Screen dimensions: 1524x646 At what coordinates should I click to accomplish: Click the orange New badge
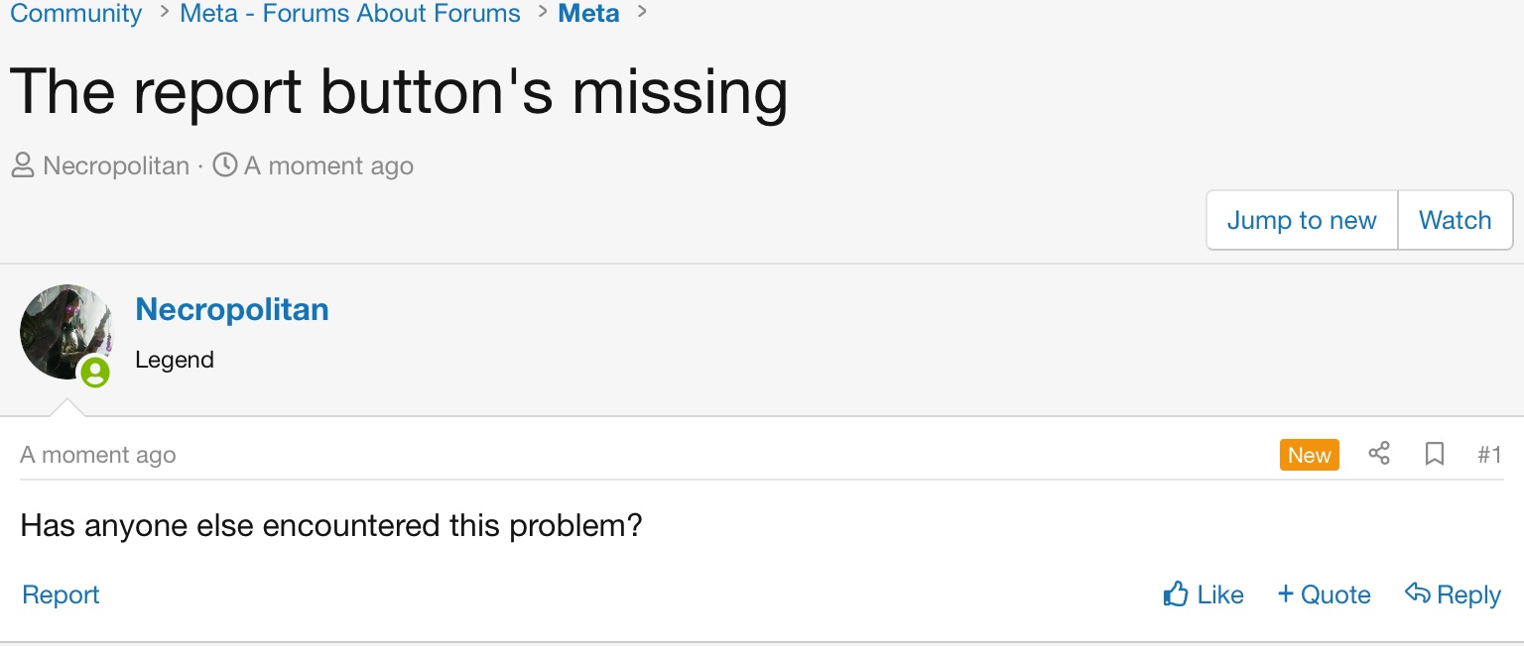(x=1309, y=455)
